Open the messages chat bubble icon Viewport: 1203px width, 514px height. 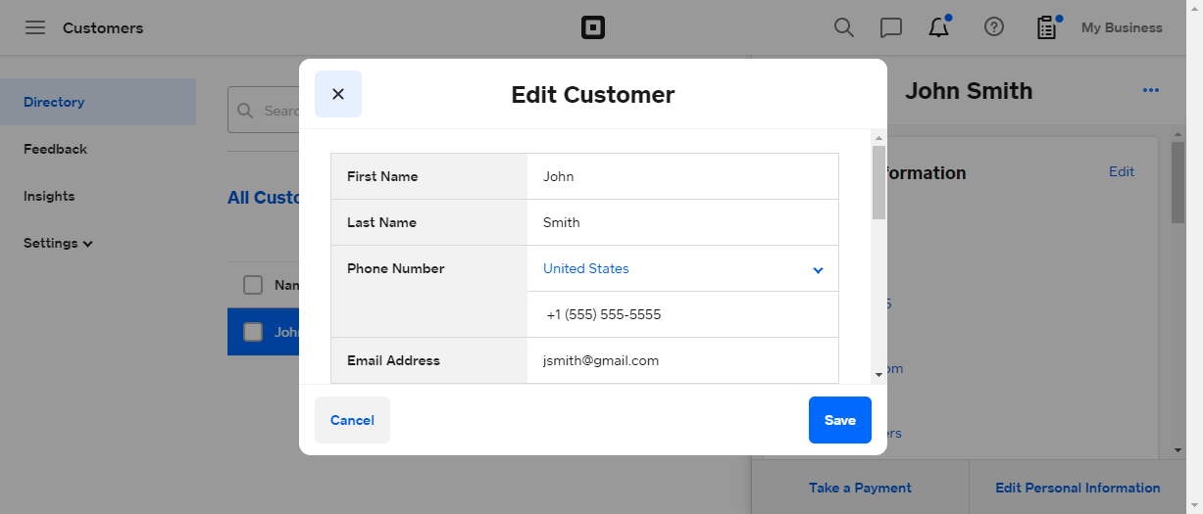tap(891, 27)
